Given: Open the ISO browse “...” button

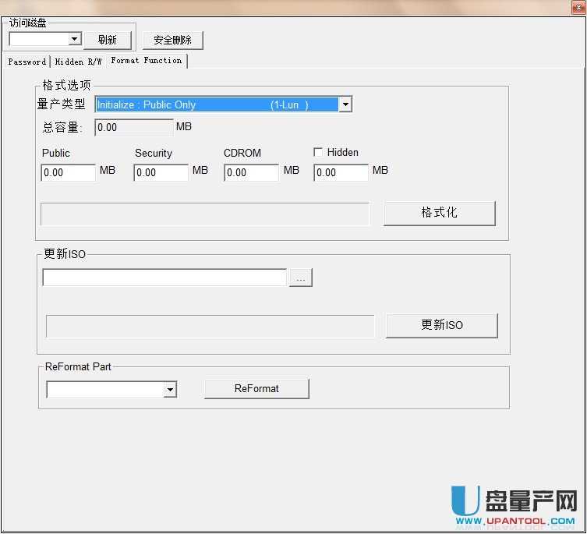Looking at the screenshot, I should point(300,278).
